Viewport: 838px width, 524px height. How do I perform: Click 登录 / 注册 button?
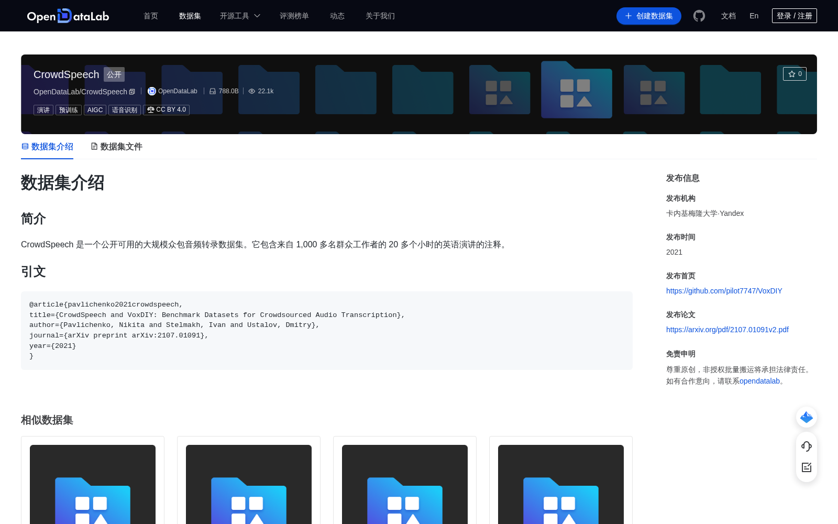(795, 16)
